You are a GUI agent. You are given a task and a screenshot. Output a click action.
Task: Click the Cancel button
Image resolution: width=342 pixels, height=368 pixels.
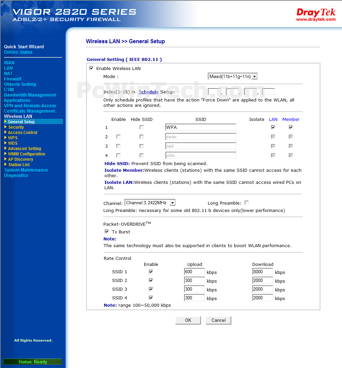click(219, 320)
